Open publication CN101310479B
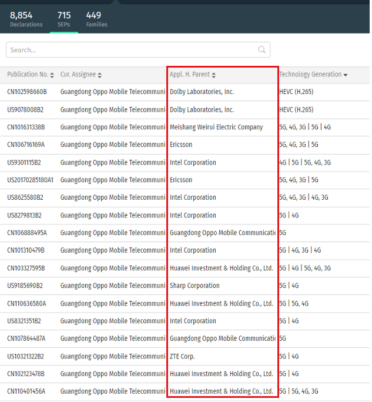Image resolution: width=372 pixels, height=402 pixels. (x=26, y=250)
